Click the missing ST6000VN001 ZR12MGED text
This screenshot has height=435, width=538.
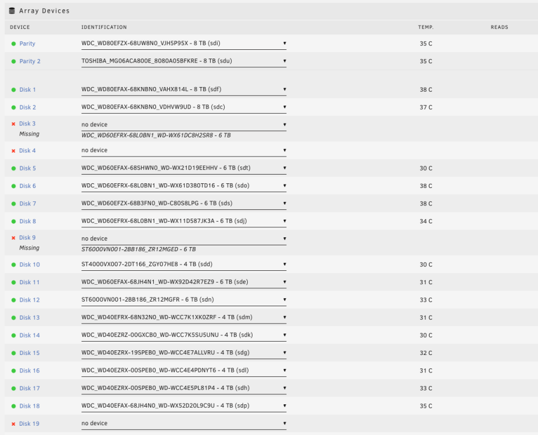[139, 249]
